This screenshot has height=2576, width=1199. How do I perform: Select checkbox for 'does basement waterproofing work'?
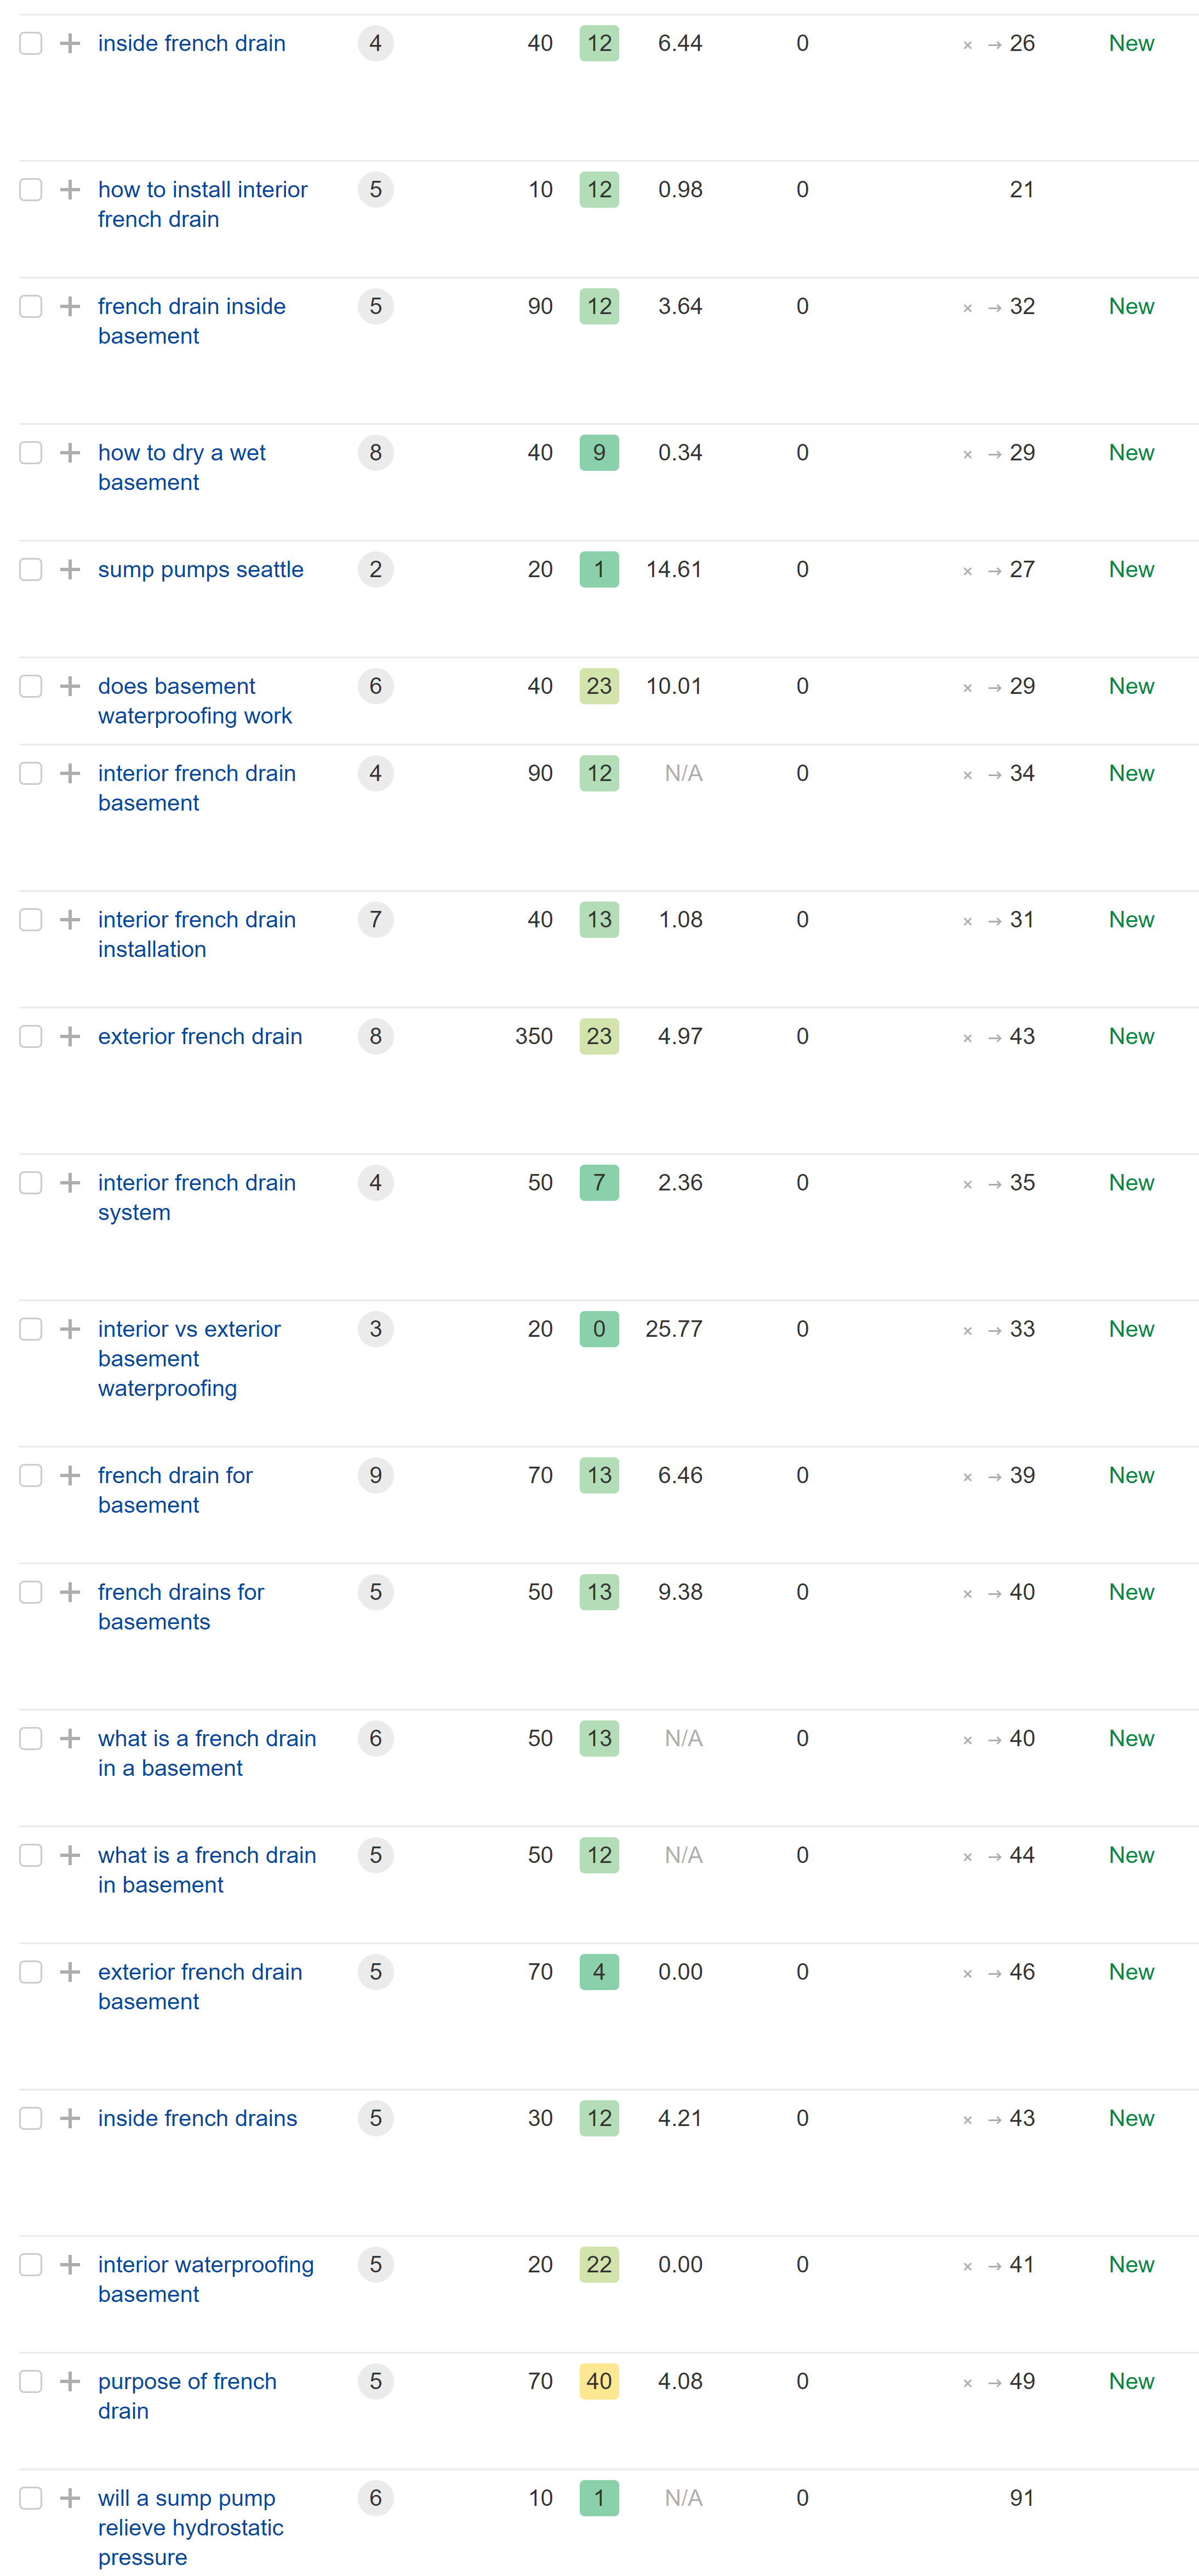click(31, 686)
